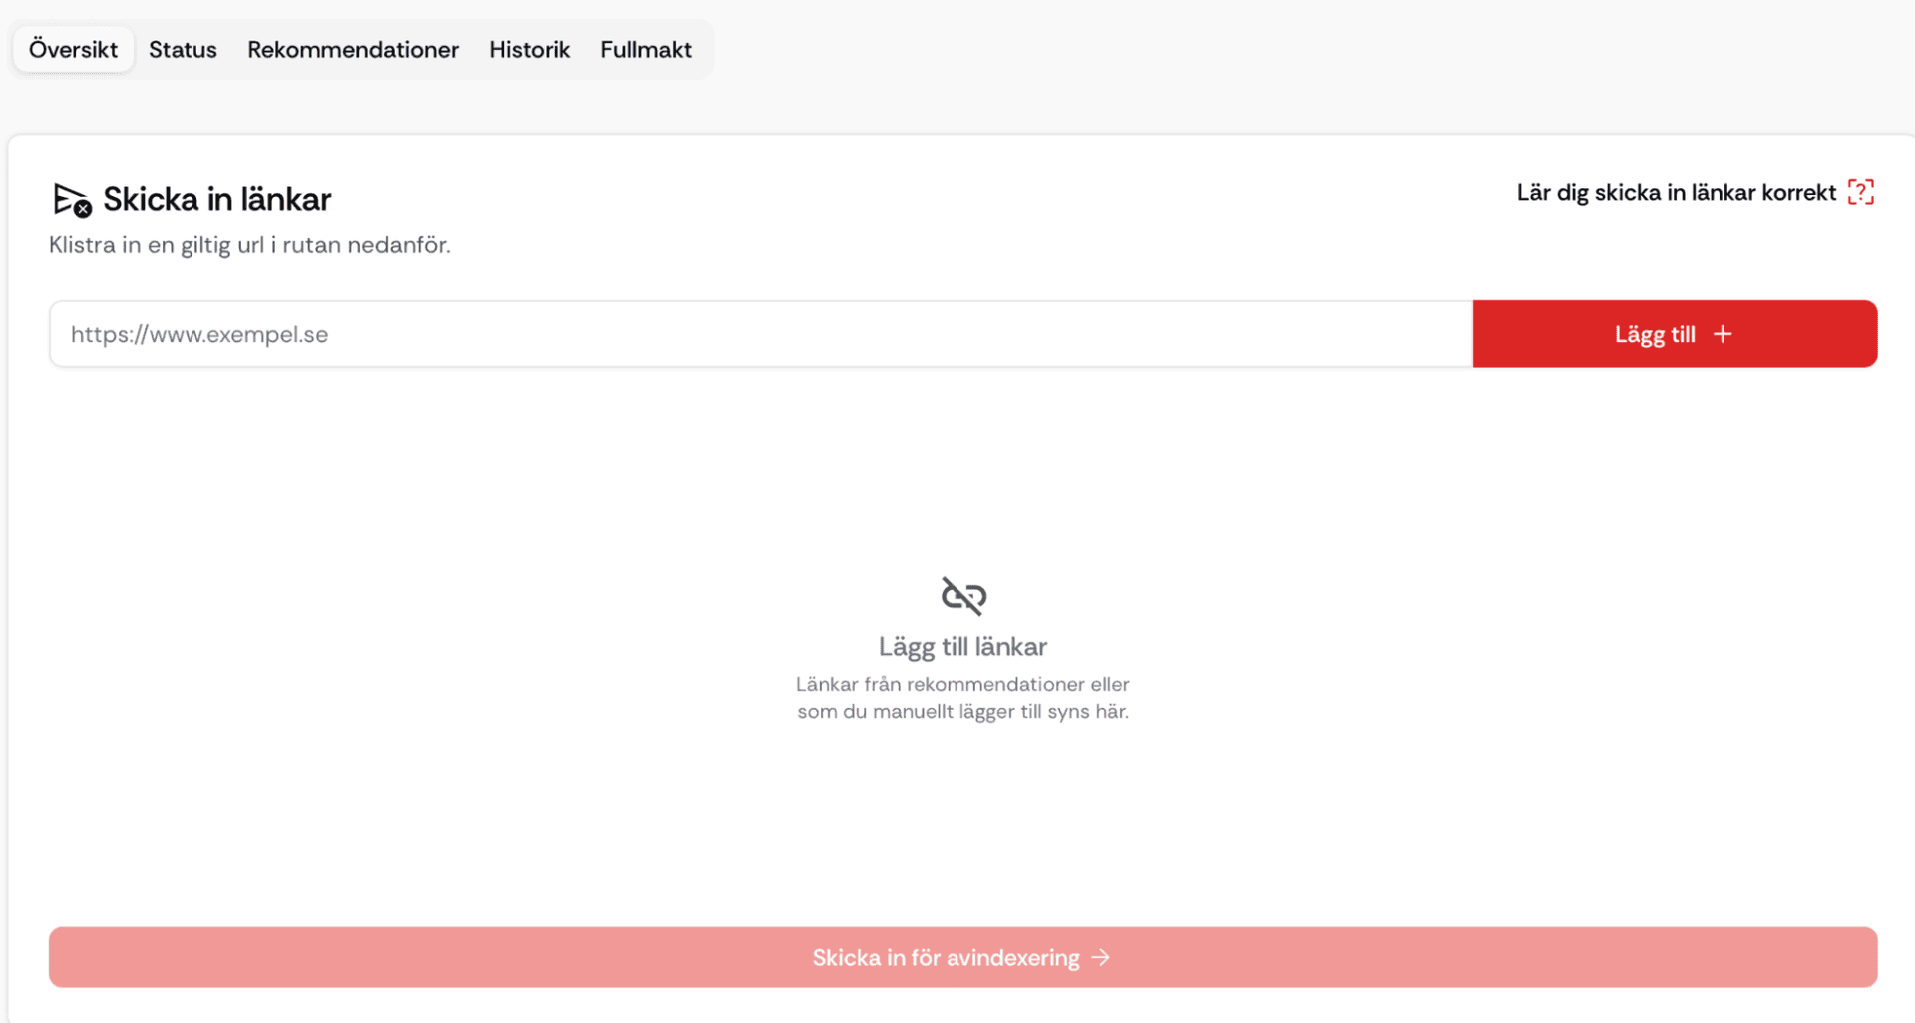Open the Översikt tab
This screenshot has width=1915, height=1023.
point(73,50)
